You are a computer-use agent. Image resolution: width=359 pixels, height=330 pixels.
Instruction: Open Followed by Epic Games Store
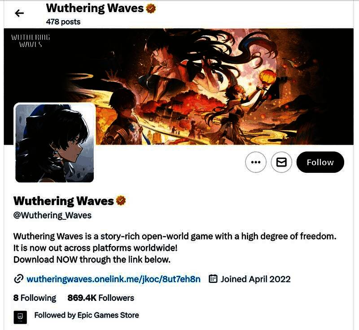click(87, 315)
